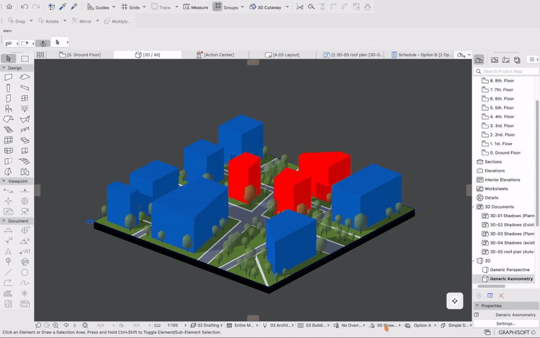The height and width of the screenshot is (338, 540).
Task: Click the Split scissors icon in toolbar
Action: click(300, 7)
